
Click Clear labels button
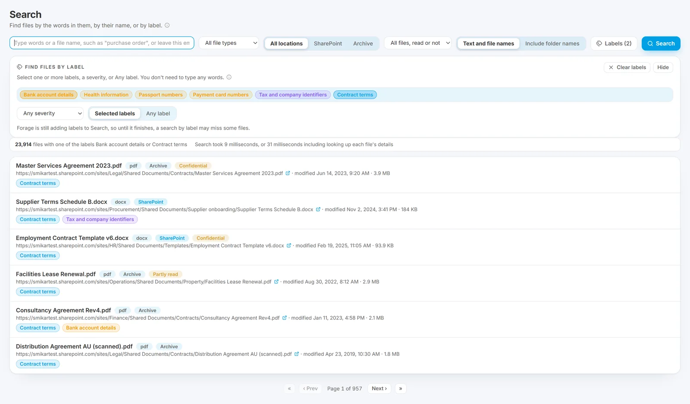pyautogui.click(x=627, y=67)
